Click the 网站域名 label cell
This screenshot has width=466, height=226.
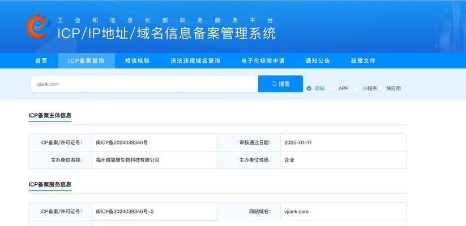[x=249, y=212]
